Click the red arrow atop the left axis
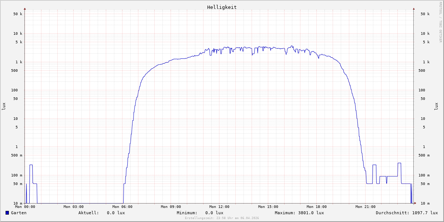The image size is (444, 222). coord(25,9)
